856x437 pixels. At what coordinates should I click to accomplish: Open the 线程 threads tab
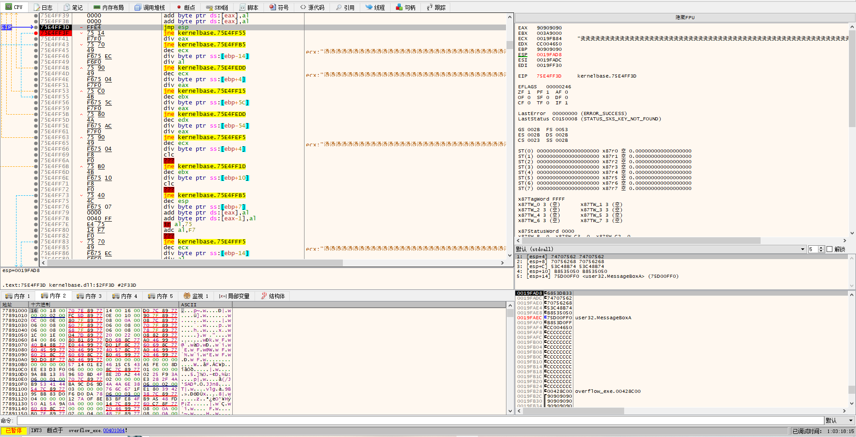[x=375, y=8]
